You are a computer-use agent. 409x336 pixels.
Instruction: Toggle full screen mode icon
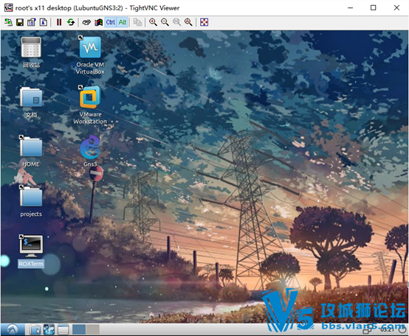click(204, 22)
